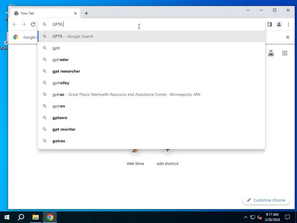Minimize the Chrome window
297x223 pixels.
(x=261, y=10)
